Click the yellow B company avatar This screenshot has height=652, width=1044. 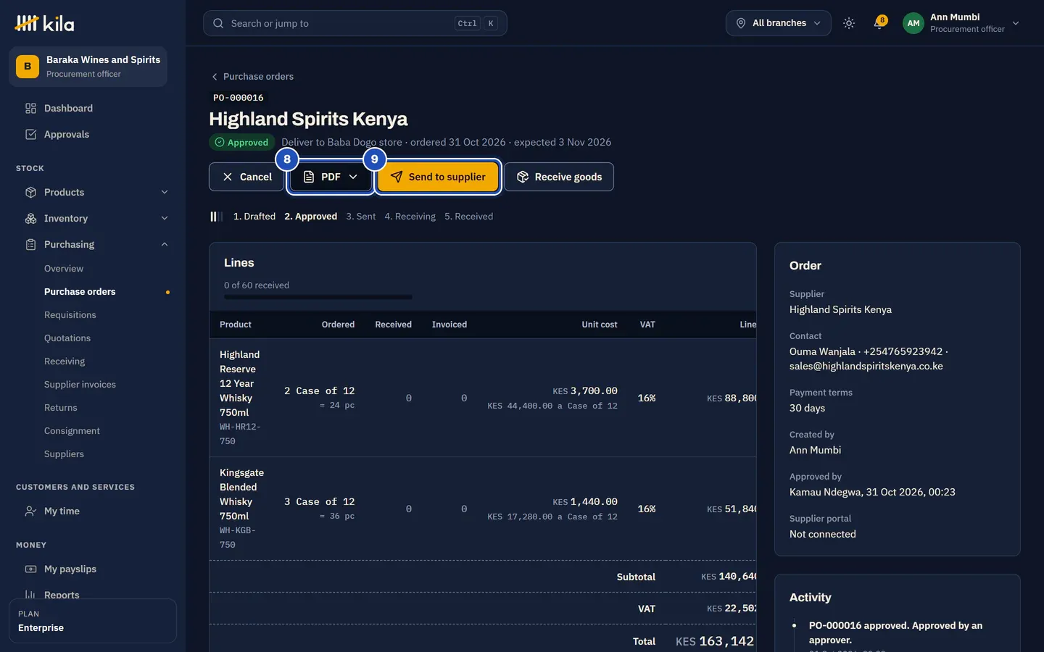[x=28, y=66]
